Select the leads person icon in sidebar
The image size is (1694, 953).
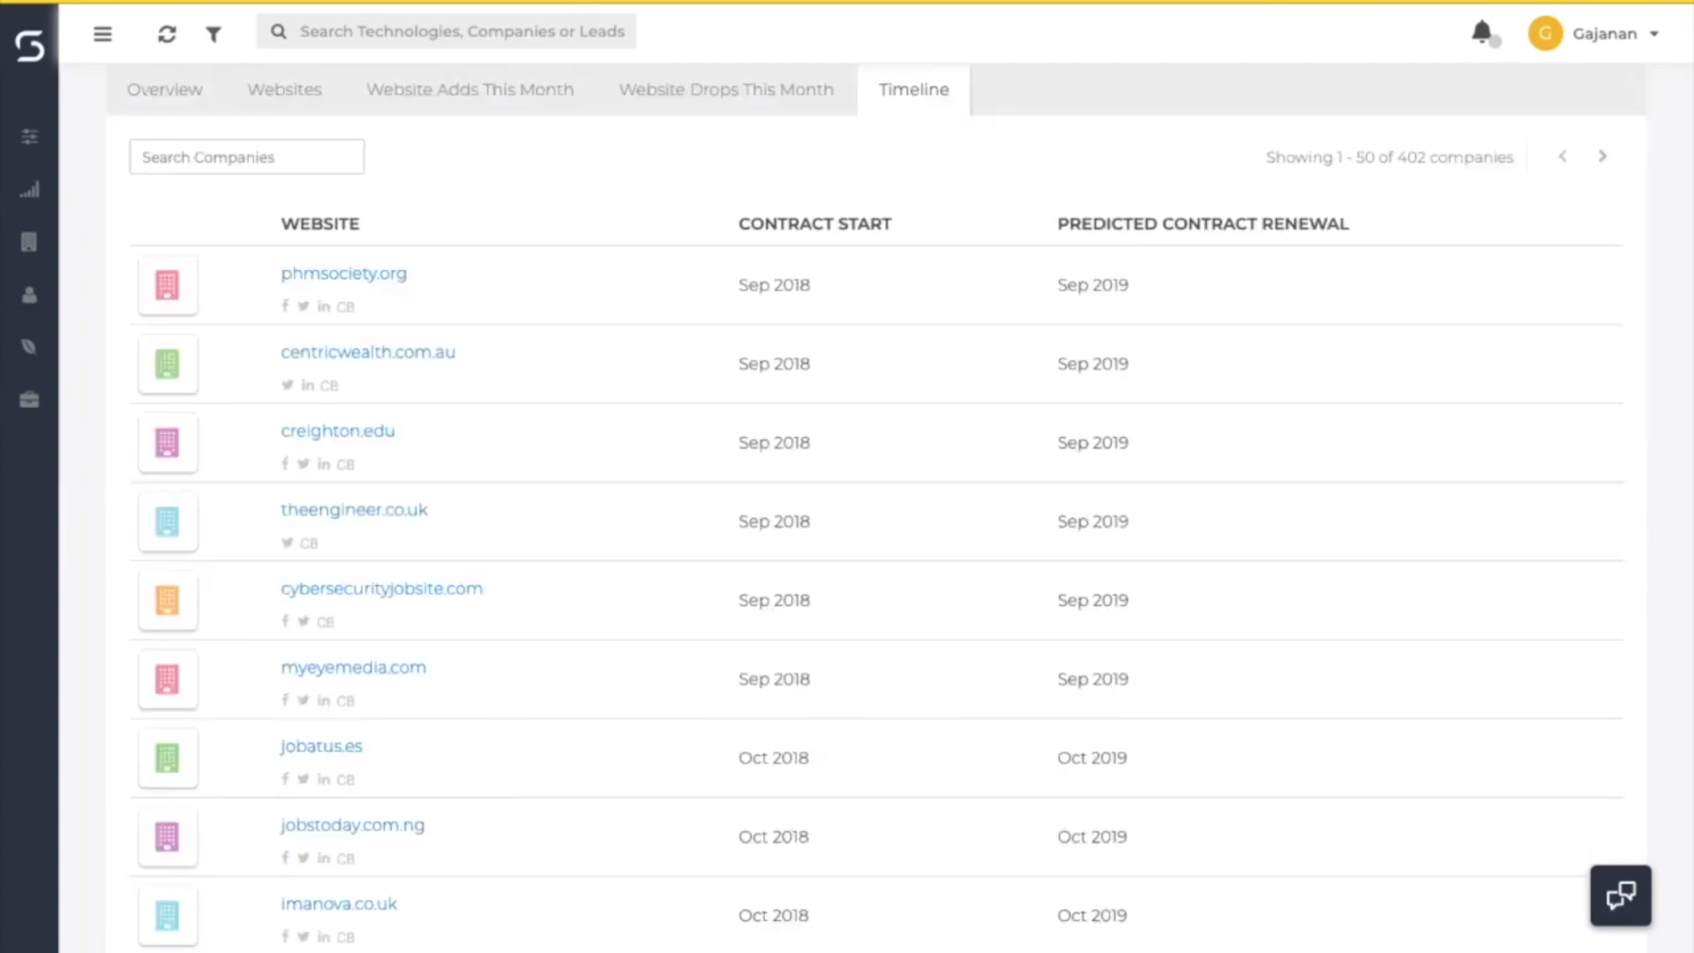29,295
